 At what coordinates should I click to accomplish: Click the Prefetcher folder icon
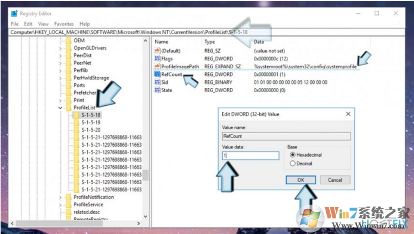point(68,93)
